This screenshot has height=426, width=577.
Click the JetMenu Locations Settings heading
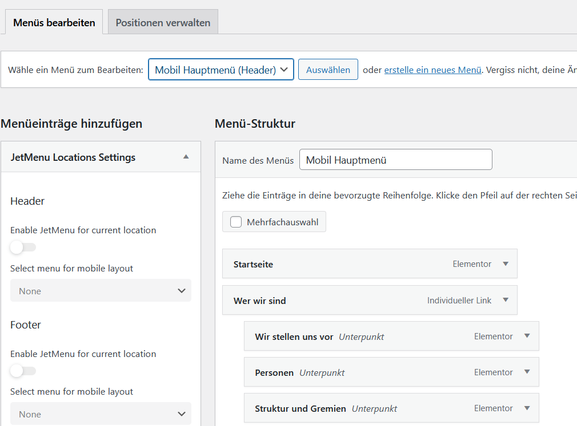[73, 157]
